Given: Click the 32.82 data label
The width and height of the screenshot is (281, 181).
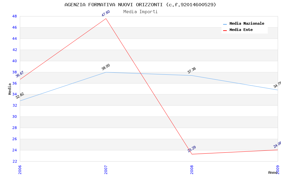Looking at the screenshot, I should coord(20,96).
